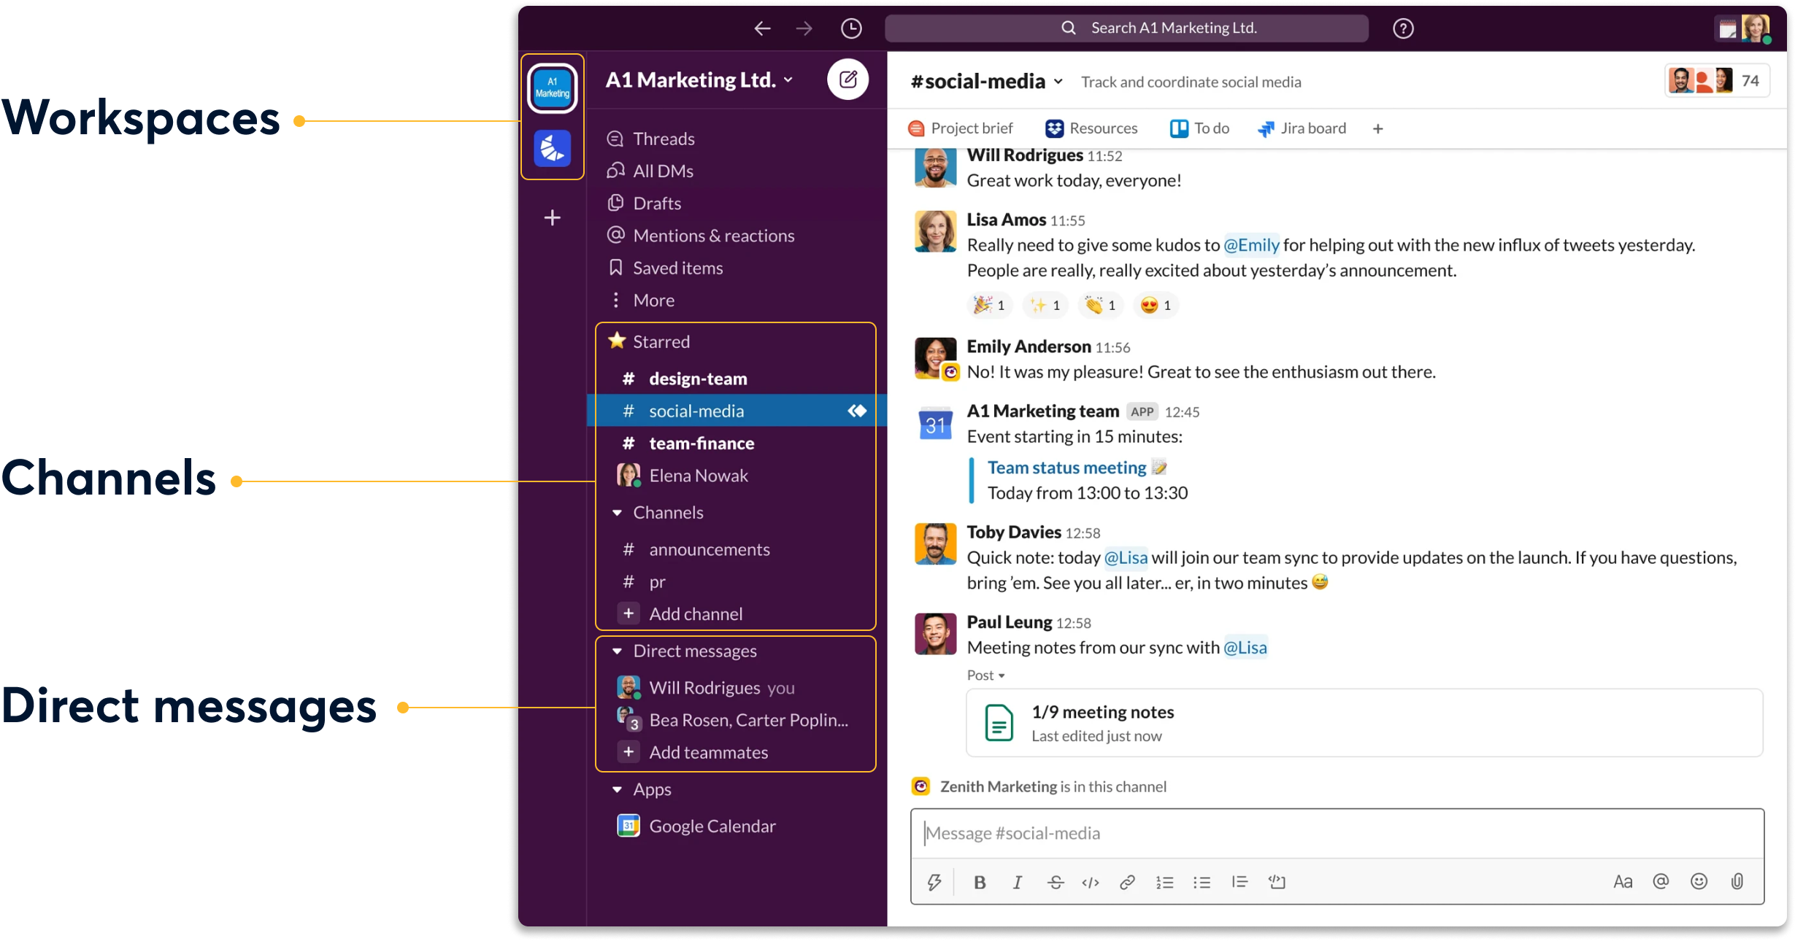The width and height of the screenshot is (1795, 941).
Task: Toggle strikethrough formatting in the composer
Action: pyautogui.click(x=1056, y=881)
